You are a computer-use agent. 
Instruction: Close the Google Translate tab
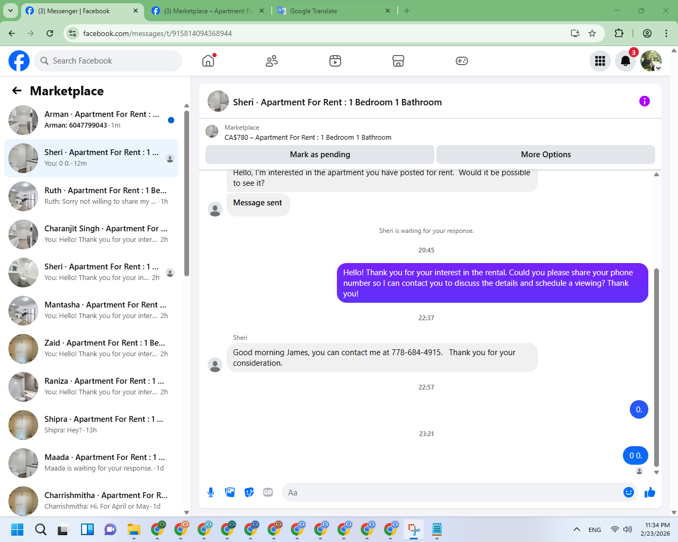pyautogui.click(x=388, y=11)
